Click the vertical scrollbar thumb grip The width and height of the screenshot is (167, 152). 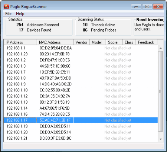[160, 91]
